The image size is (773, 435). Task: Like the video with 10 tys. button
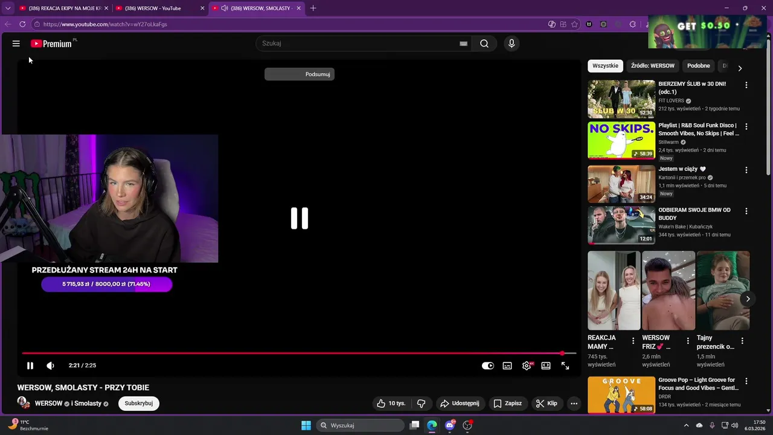391,404
